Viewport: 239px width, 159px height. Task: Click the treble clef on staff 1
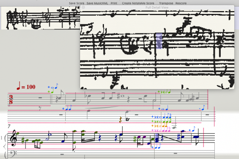[14, 138]
